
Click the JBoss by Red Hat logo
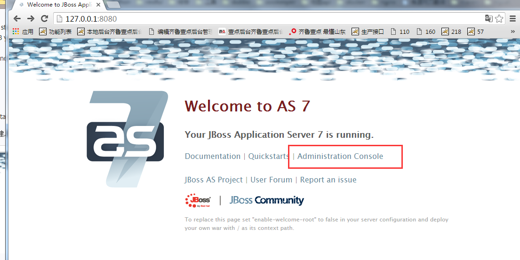(198, 200)
